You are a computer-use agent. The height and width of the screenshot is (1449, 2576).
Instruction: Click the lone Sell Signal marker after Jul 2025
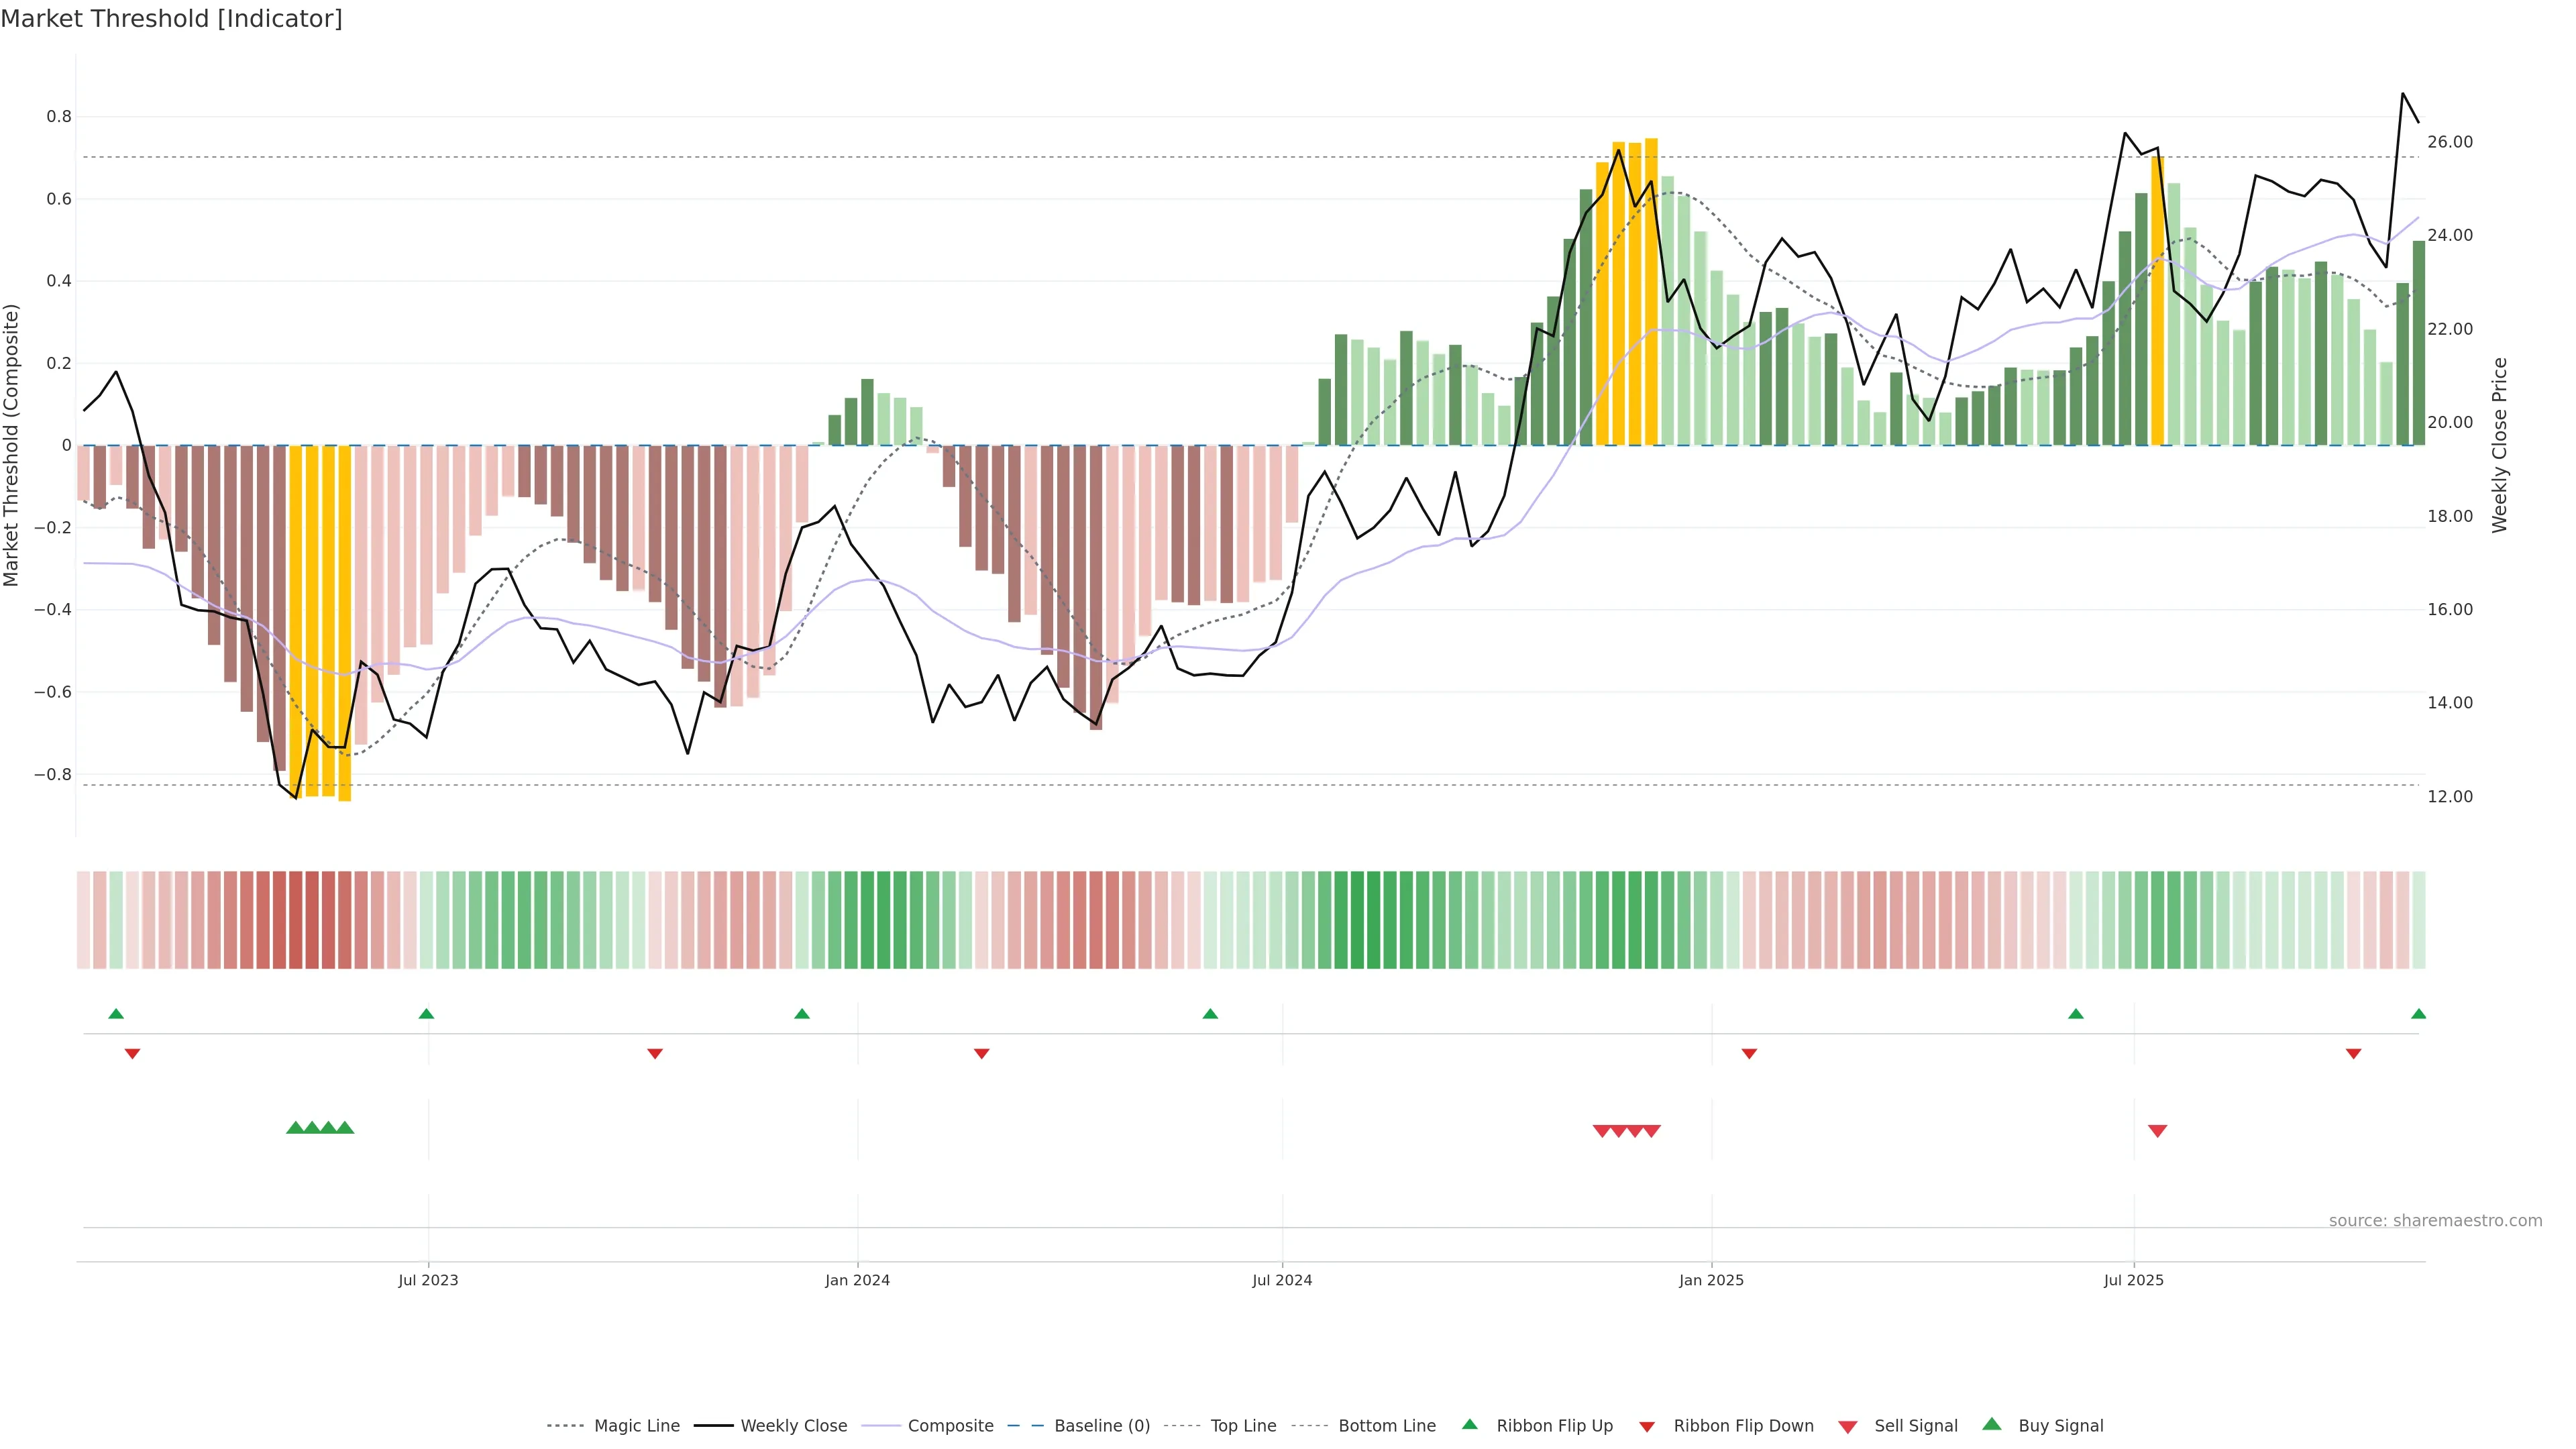2157,1131
